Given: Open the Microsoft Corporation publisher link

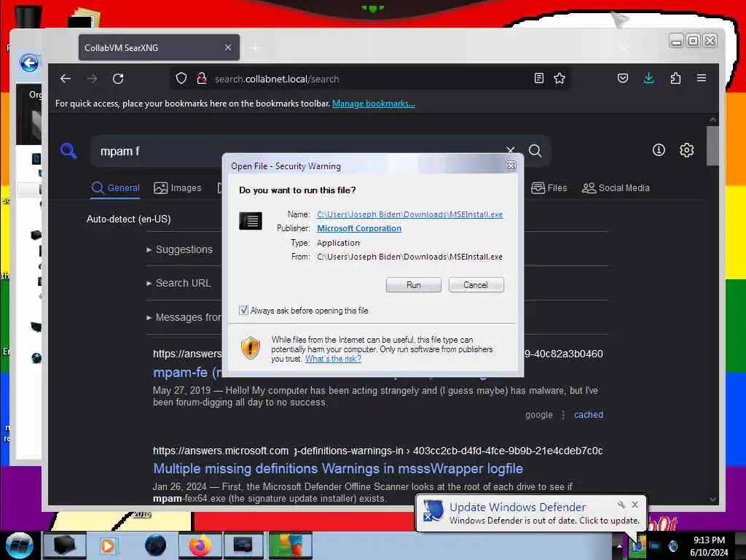Looking at the screenshot, I should [x=359, y=228].
